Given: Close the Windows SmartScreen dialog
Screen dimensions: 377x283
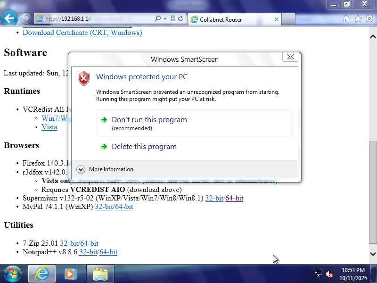Looking at the screenshot, I should (x=290, y=57).
